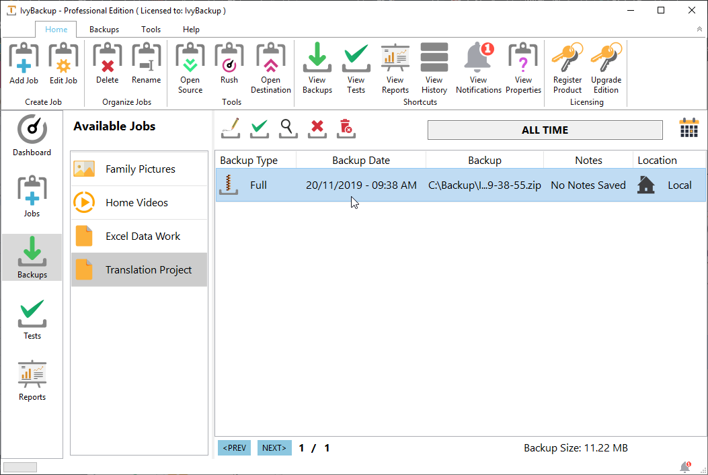Click the <PREV page button
Image resolution: width=708 pixels, height=475 pixels.
[x=235, y=448]
